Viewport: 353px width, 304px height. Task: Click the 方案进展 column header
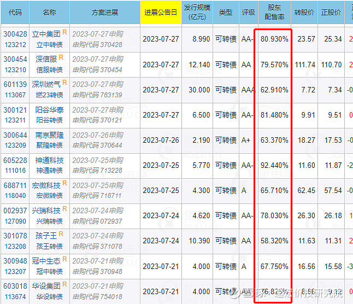(x=105, y=13)
